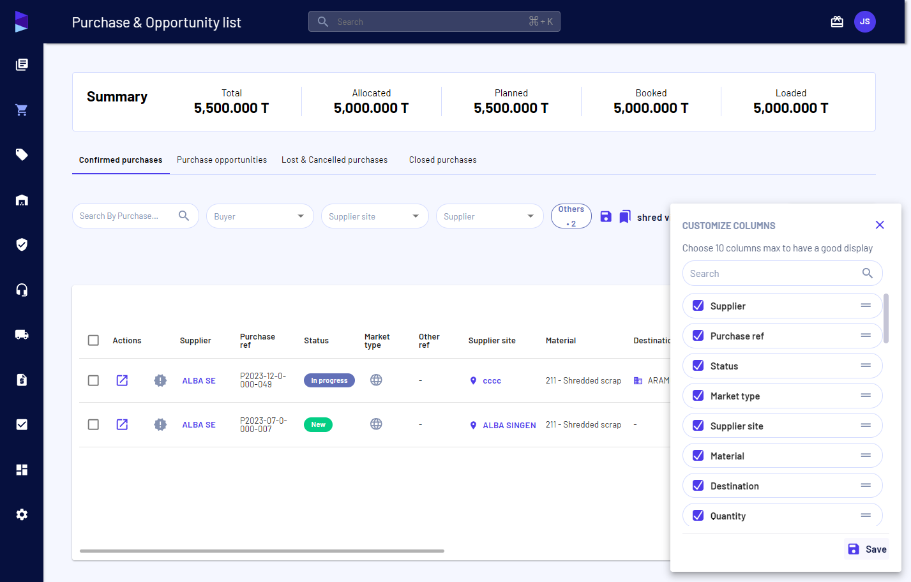Open the truck logistics sidebar icon
Screen dimensions: 911x582
click(x=22, y=334)
